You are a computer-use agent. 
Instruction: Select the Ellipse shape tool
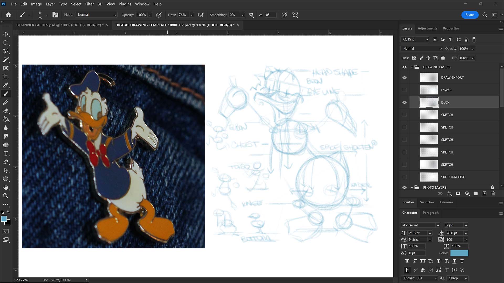(6, 179)
